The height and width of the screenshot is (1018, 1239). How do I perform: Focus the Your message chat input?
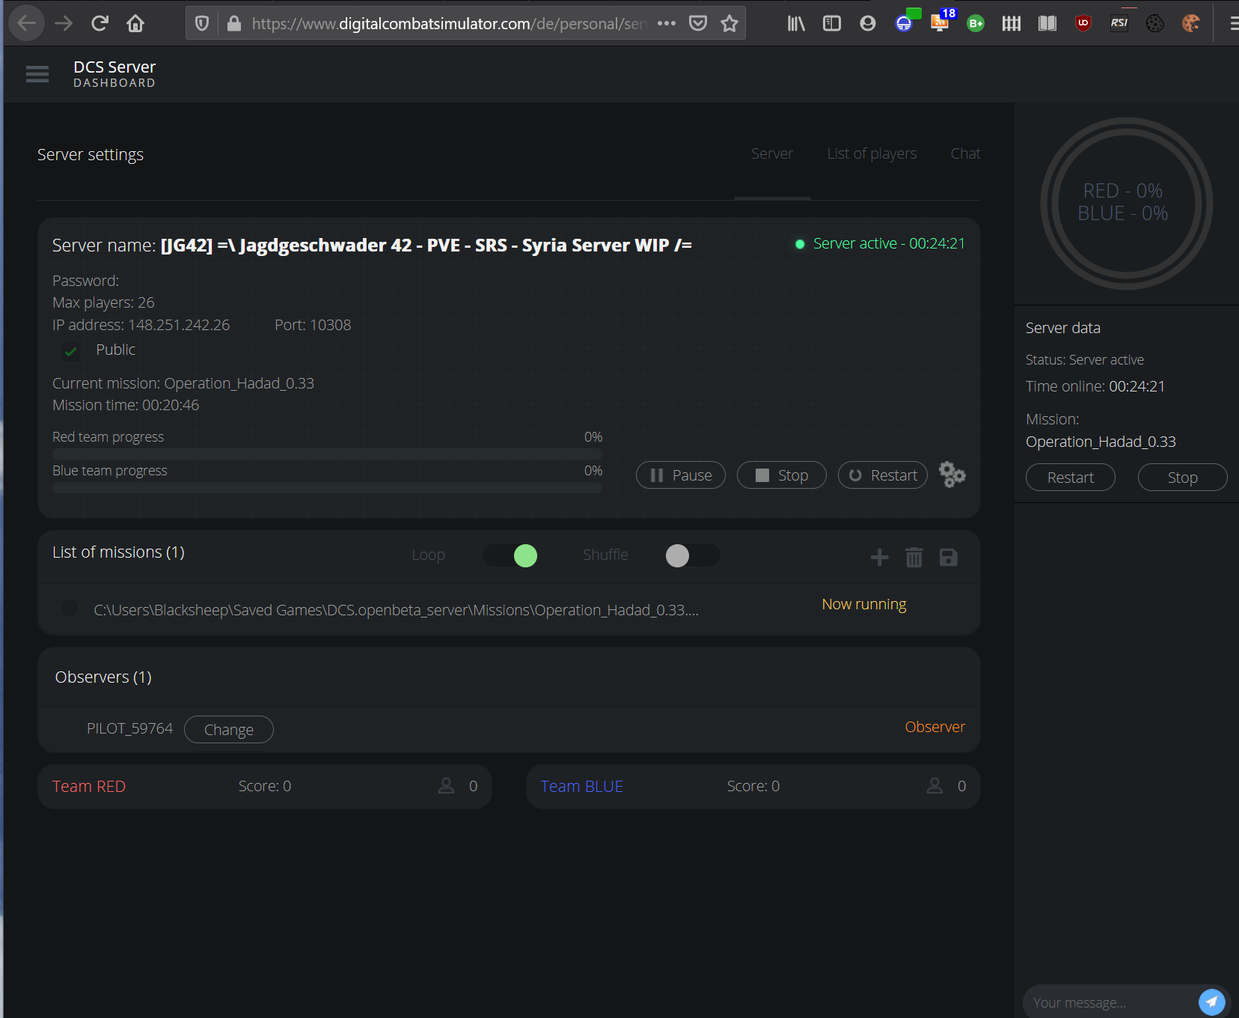tap(1110, 1002)
